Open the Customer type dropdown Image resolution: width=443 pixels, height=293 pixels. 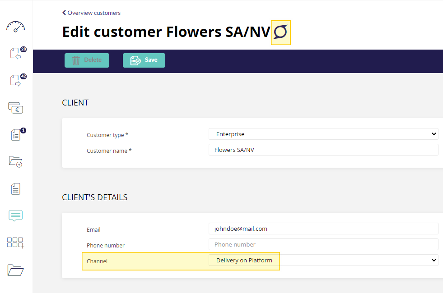[323, 134]
